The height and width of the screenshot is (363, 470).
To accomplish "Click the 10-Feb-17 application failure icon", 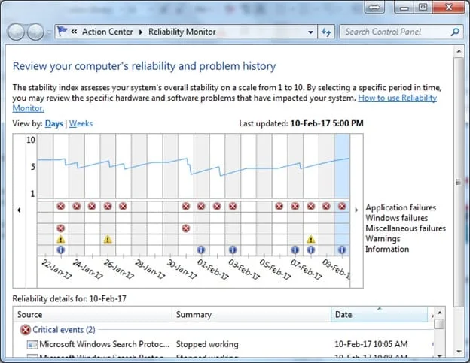I will (342, 207).
